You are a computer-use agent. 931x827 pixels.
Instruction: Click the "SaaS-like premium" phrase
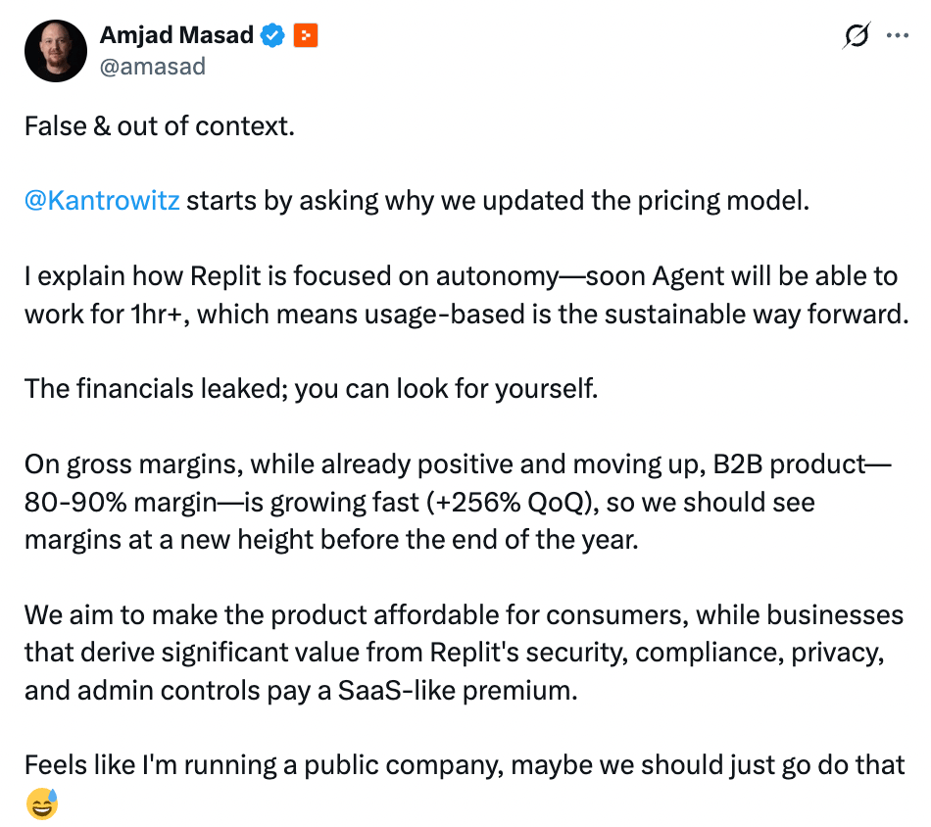(458, 691)
